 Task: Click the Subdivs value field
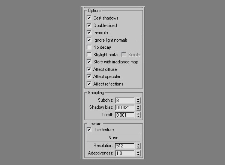click(124, 100)
